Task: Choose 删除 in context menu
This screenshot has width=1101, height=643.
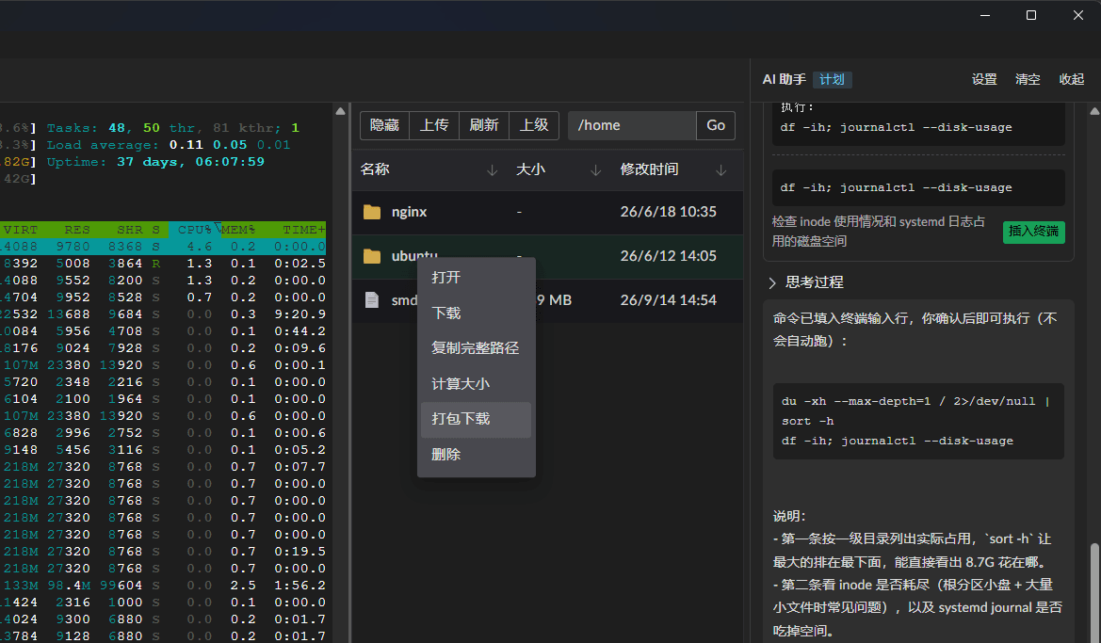Action: 476,455
